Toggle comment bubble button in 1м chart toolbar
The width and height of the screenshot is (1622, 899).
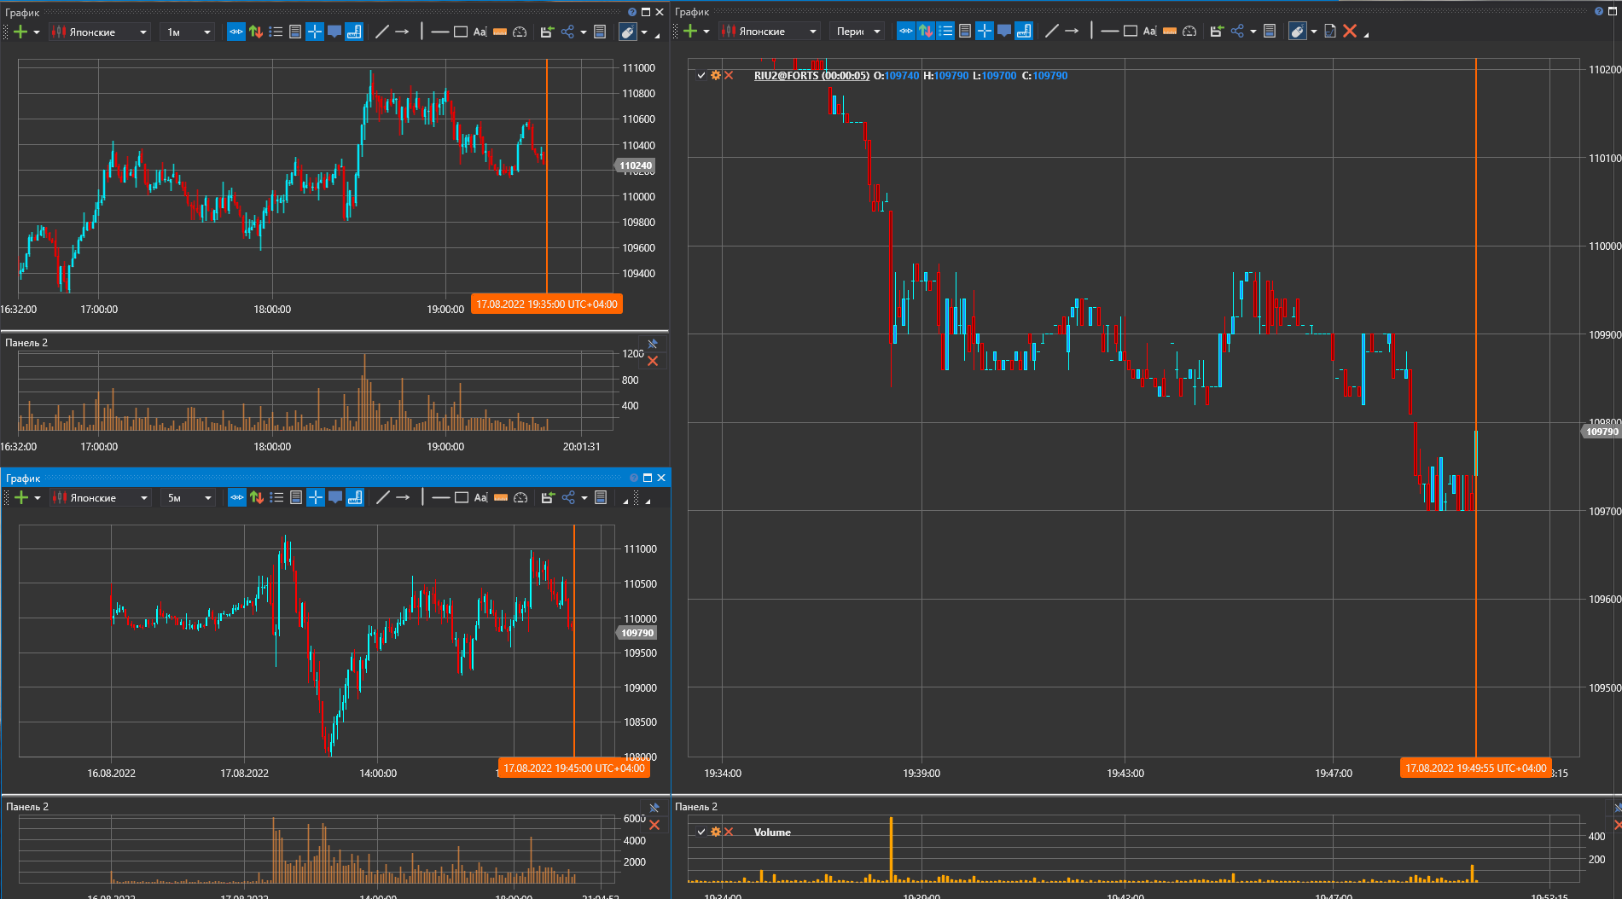[x=334, y=32]
